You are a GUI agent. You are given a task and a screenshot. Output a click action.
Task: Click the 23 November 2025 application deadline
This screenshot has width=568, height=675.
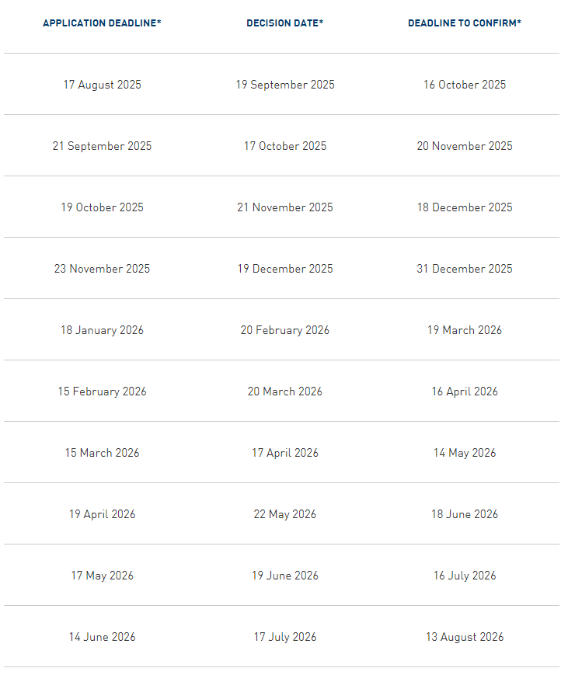click(x=102, y=269)
